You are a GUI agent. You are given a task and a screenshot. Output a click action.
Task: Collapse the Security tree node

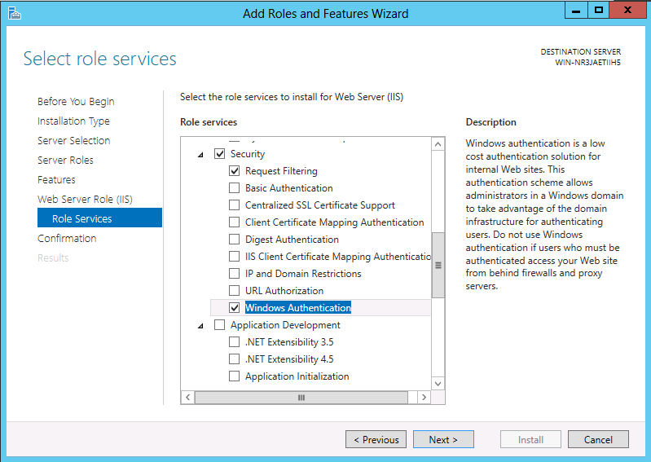[x=200, y=155]
